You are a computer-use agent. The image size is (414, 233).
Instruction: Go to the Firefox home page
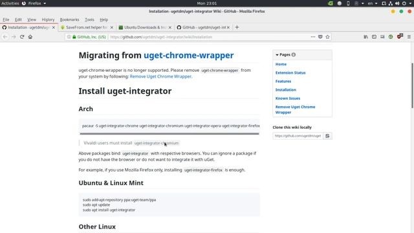(x=30, y=37)
